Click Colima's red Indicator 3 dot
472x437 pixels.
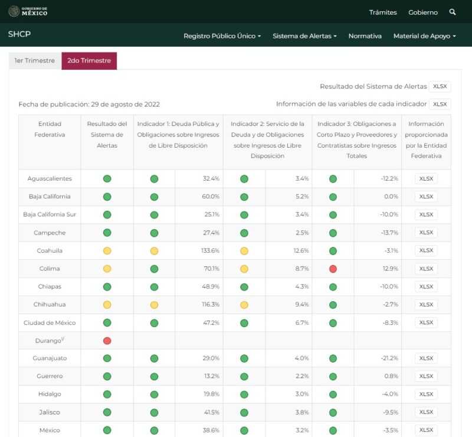coord(333,269)
